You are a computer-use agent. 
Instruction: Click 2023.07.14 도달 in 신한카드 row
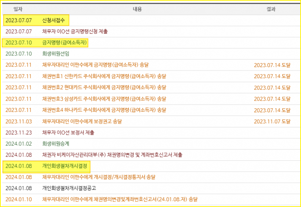click(272, 76)
